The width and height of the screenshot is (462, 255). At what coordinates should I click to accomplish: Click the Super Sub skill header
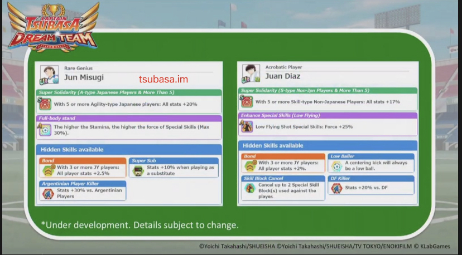174,160
